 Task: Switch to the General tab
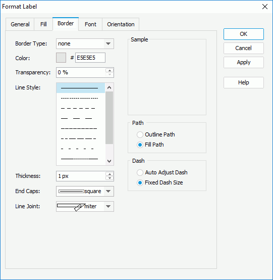pos(20,24)
